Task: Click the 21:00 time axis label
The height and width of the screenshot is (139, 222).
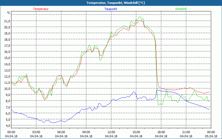Action: 186,132
